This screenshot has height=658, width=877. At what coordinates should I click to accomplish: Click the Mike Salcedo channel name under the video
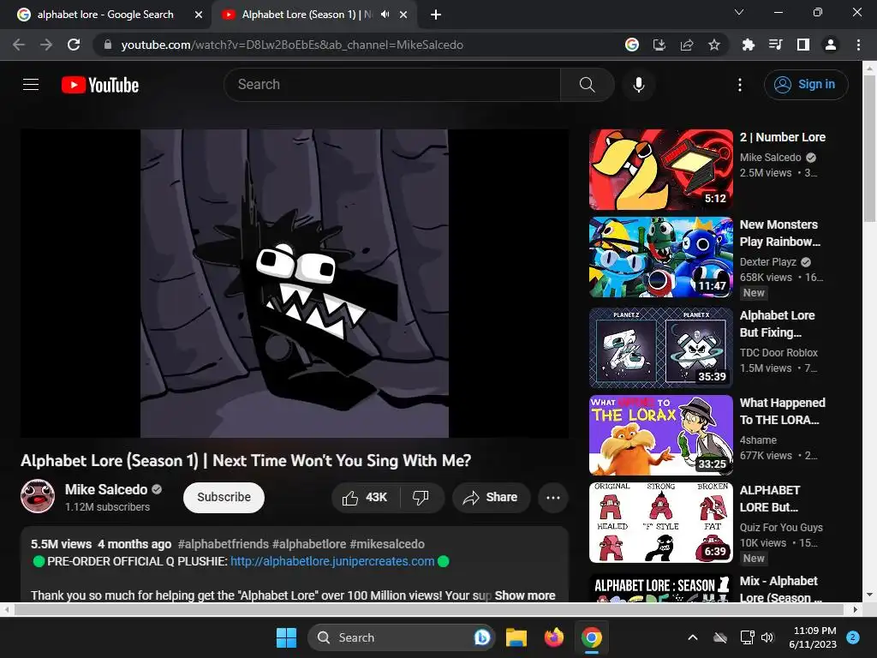[106, 489]
